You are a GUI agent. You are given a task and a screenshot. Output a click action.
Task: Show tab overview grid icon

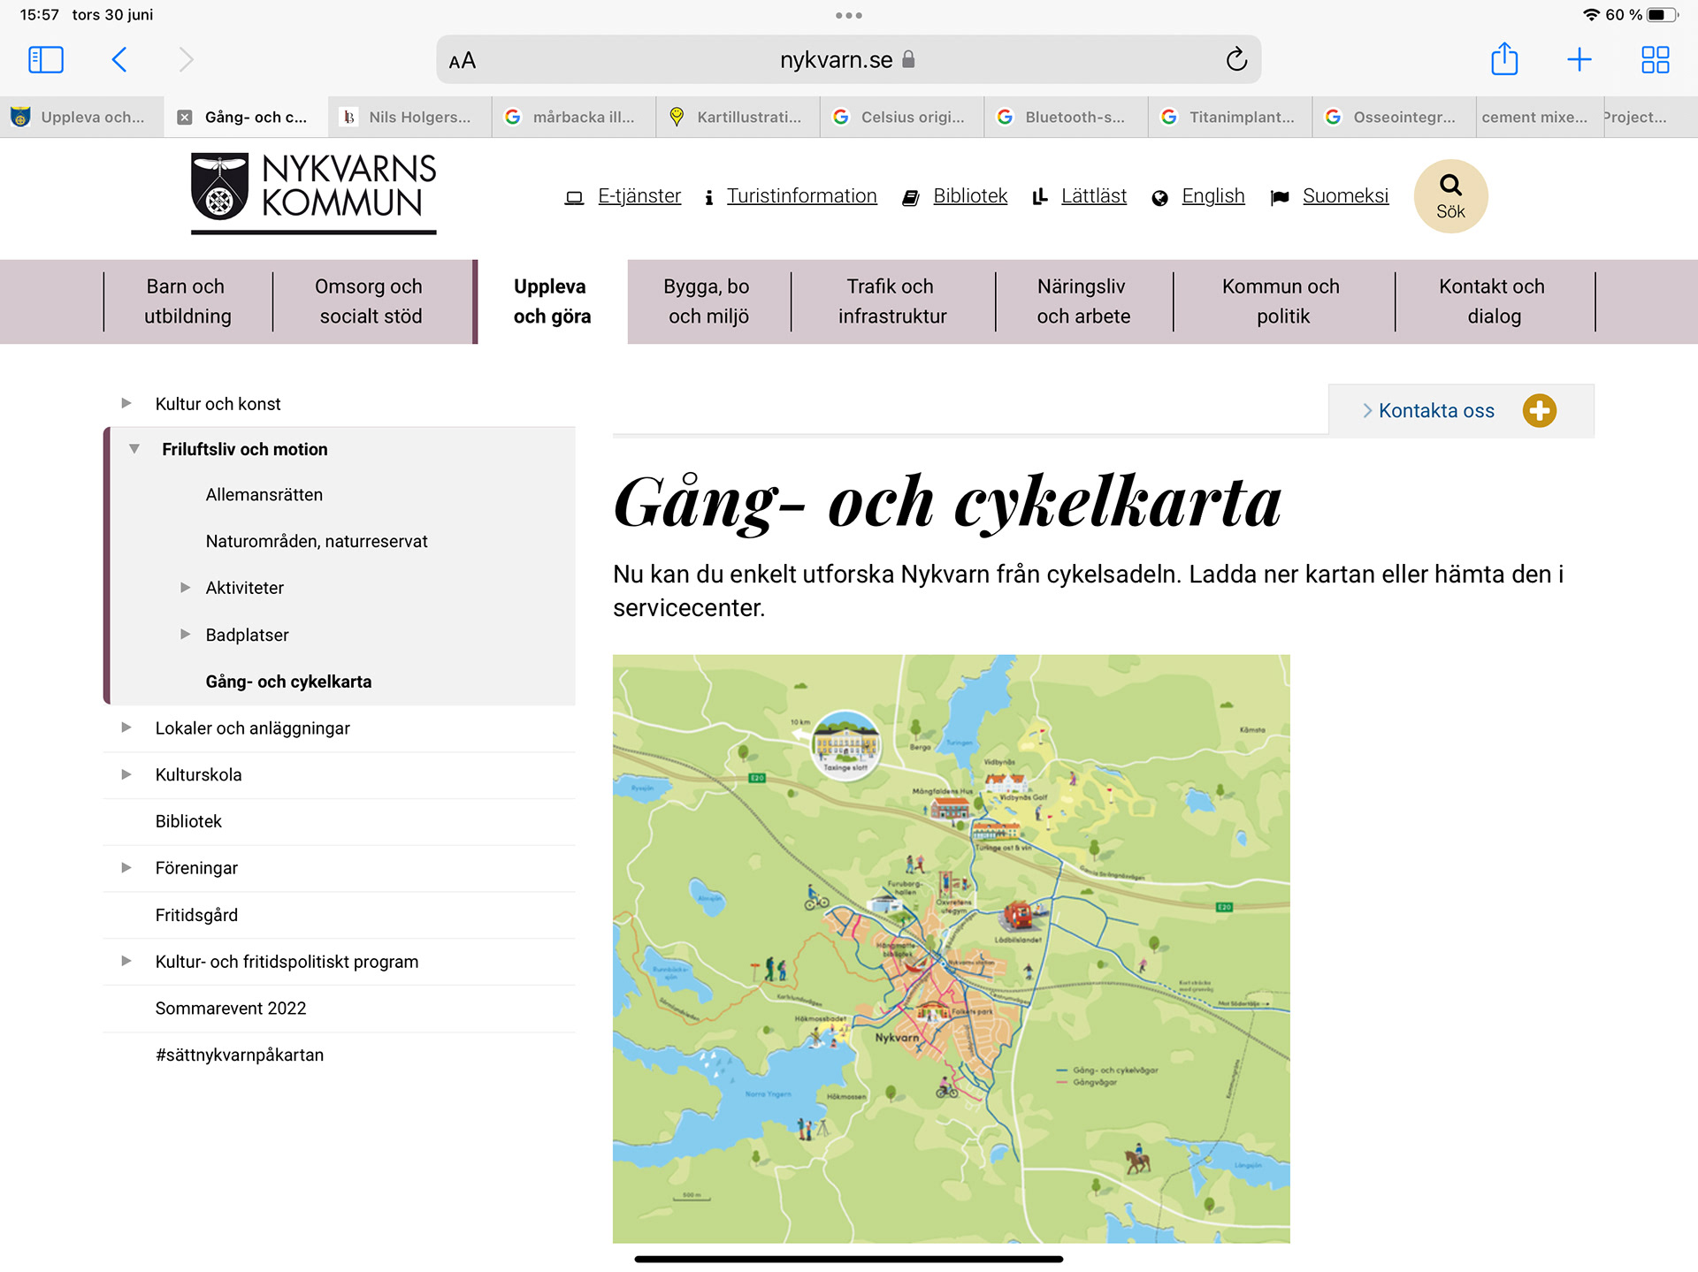(x=1655, y=60)
